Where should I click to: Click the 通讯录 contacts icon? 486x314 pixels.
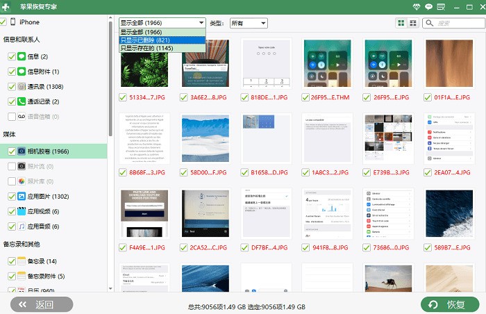pos(22,87)
